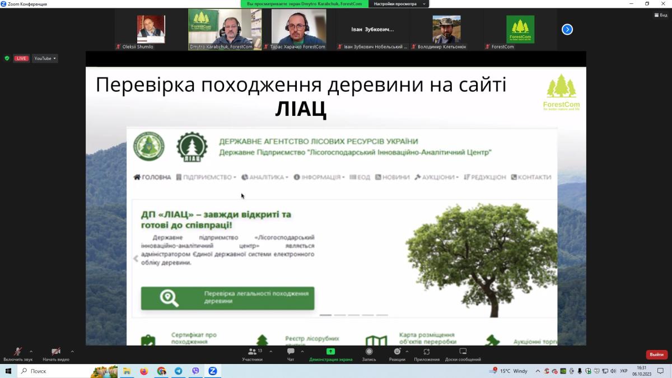Select Тарас Харачко video thumbnail
Image resolution: width=672 pixels, height=378 pixels.
[298, 29]
